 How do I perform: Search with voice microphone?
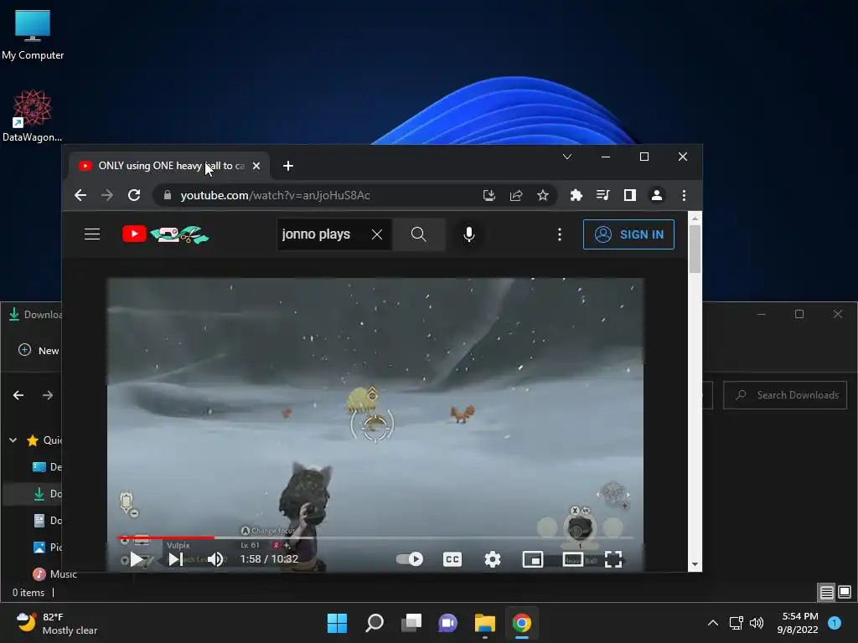tap(469, 234)
